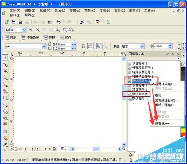Open the docker flyout options arrow
Image resolution: width=187 pixels, height=164 pixels.
pyautogui.click(x=178, y=58)
